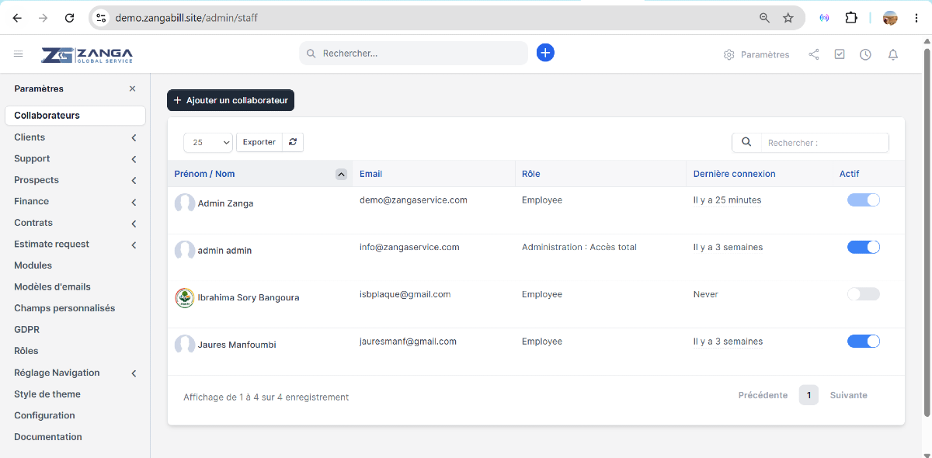Expand the Contrats sidebar section
The width and height of the screenshot is (932, 458).
(134, 224)
